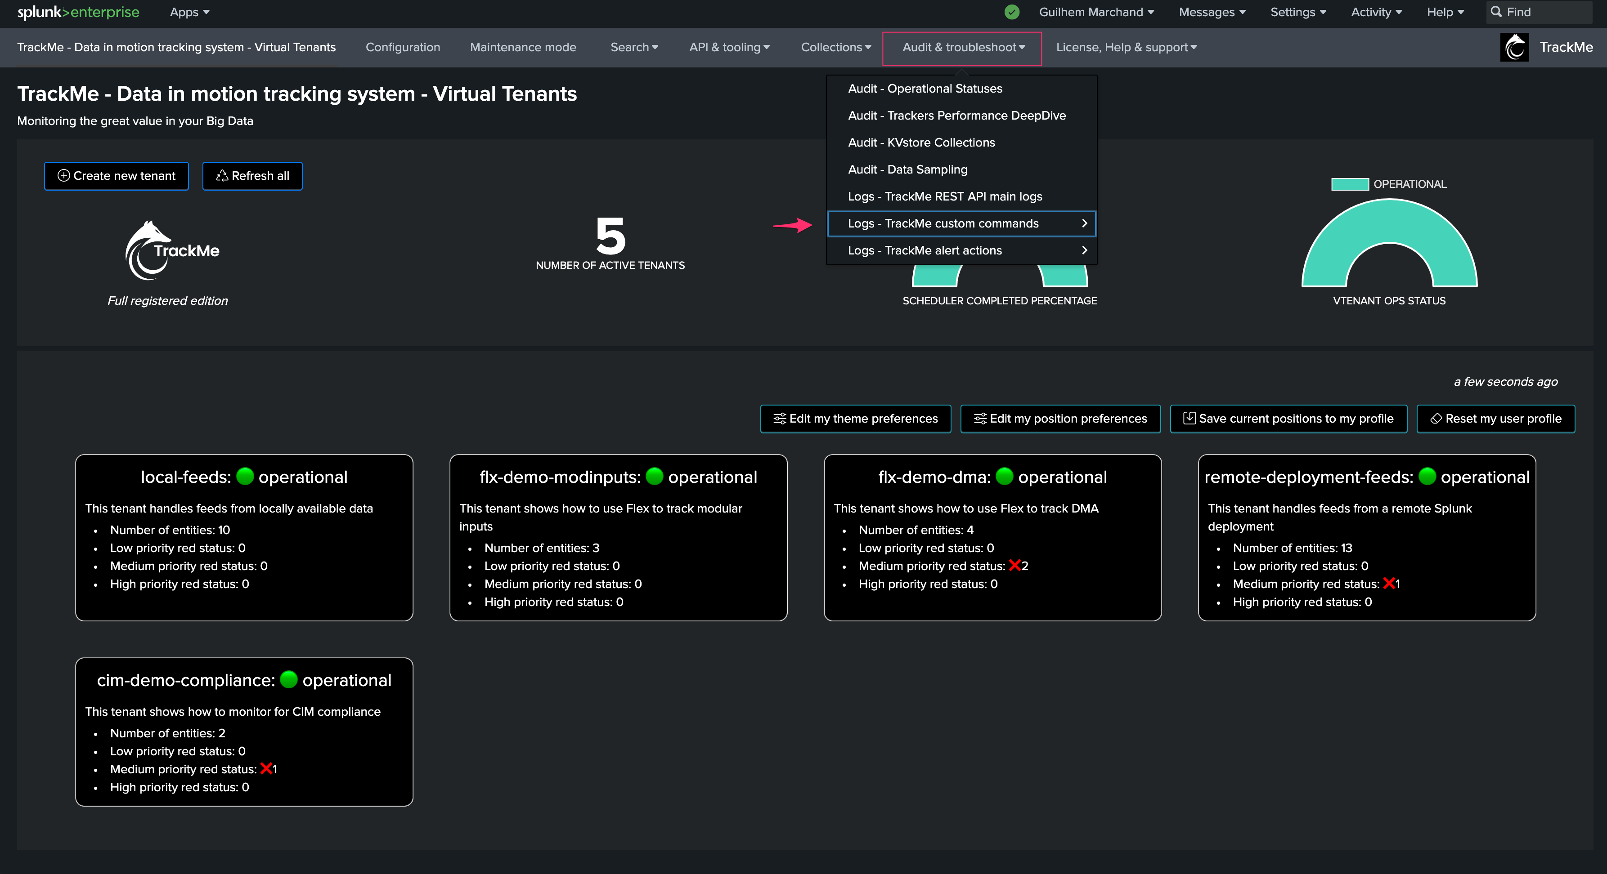Click red X in flx-demo-dma medium priority

pyautogui.click(x=1014, y=566)
